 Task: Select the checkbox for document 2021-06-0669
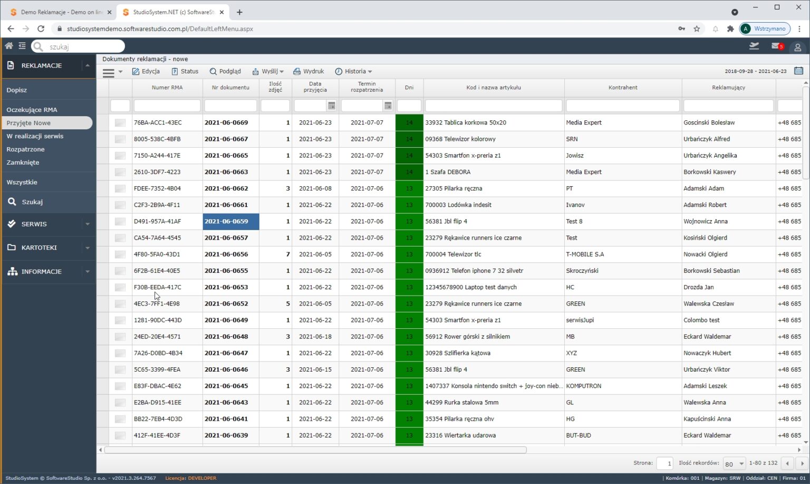point(120,122)
